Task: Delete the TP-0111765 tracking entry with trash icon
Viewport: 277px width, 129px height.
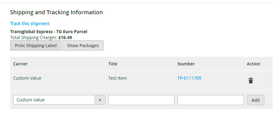Action: coord(250,80)
